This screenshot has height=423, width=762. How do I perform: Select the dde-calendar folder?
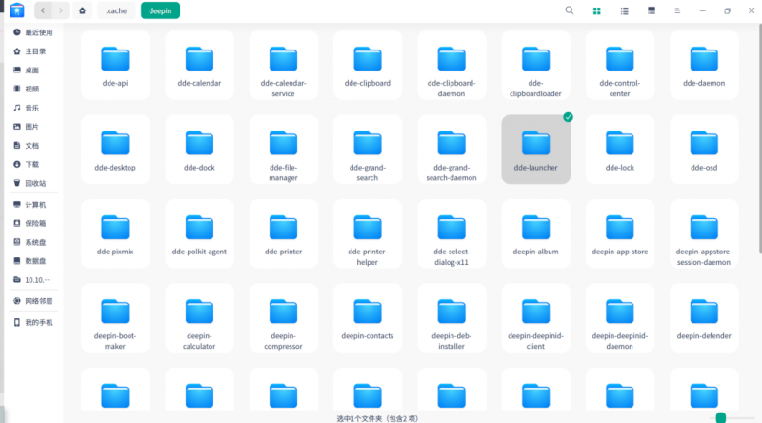[x=199, y=65]
